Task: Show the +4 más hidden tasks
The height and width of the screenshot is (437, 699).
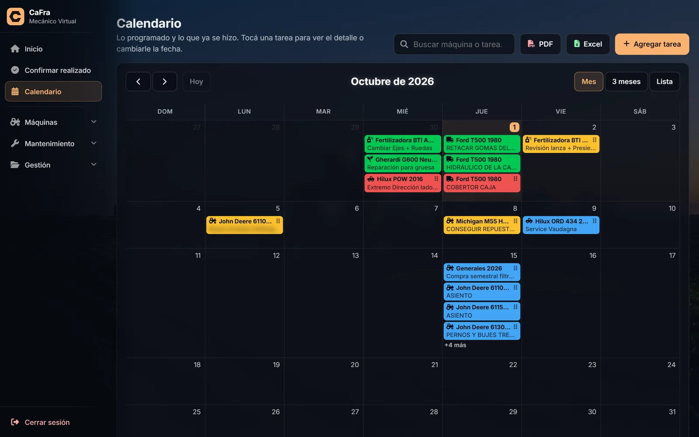Action: pyautogui.click(x=455, y=345)
